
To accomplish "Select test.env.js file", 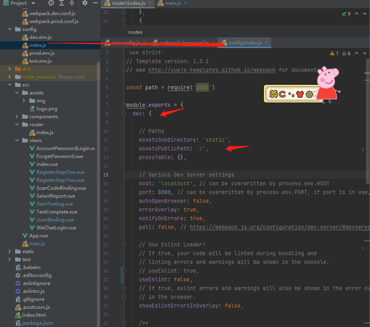I will coord(40,61).
